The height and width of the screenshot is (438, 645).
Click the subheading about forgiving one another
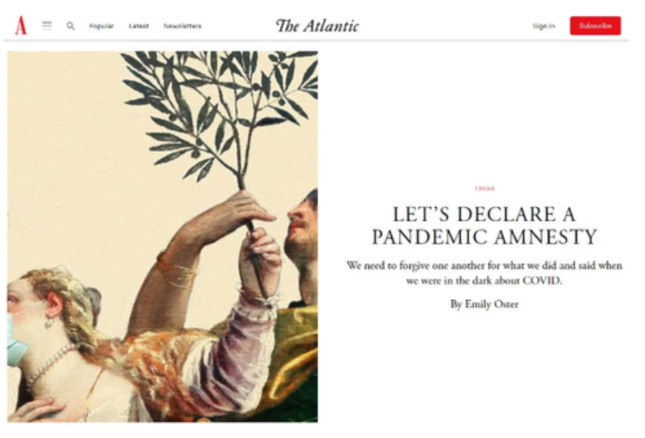tap(484, 273)
